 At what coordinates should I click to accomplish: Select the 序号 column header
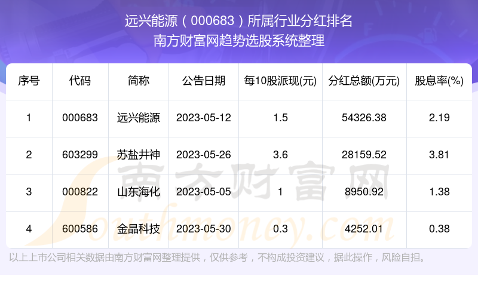pyautogui.click(x=29, y=81)
